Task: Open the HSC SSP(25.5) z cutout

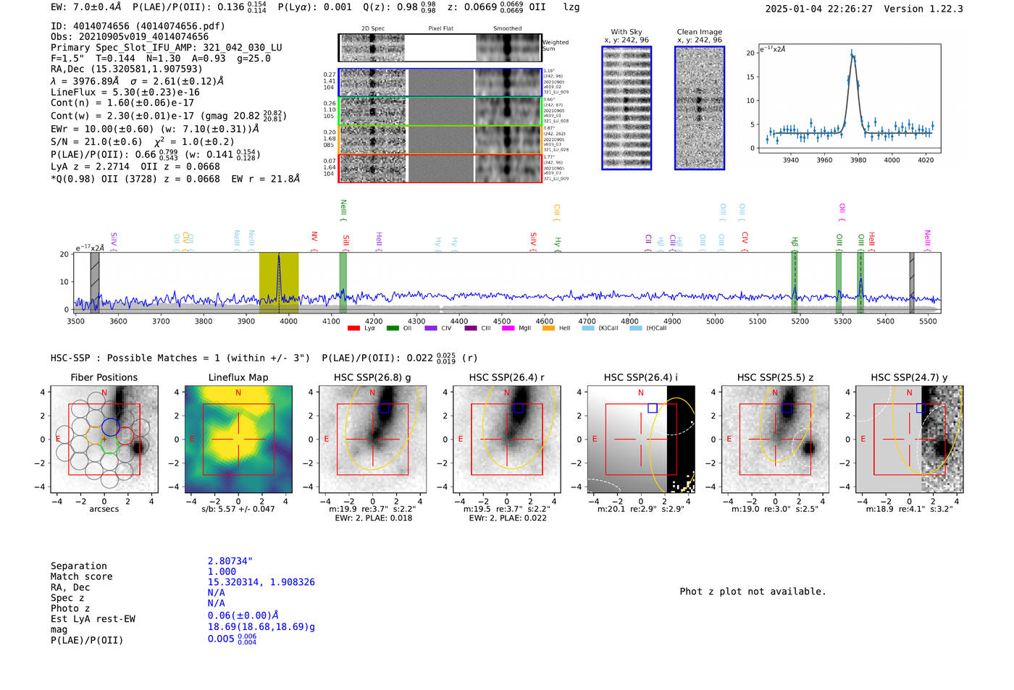Action: tap(775, 439)
